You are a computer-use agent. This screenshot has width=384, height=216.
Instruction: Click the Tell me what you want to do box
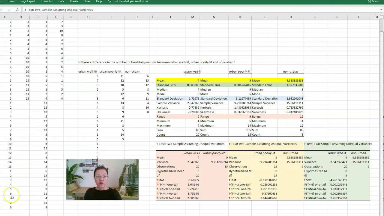point(131,1)
